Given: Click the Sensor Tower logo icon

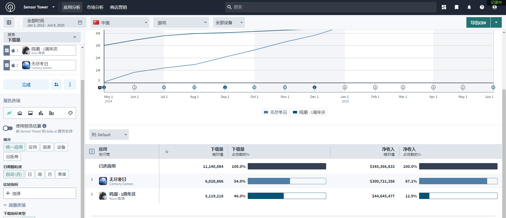Looking at the screenshot, I should tap(10, 7).
